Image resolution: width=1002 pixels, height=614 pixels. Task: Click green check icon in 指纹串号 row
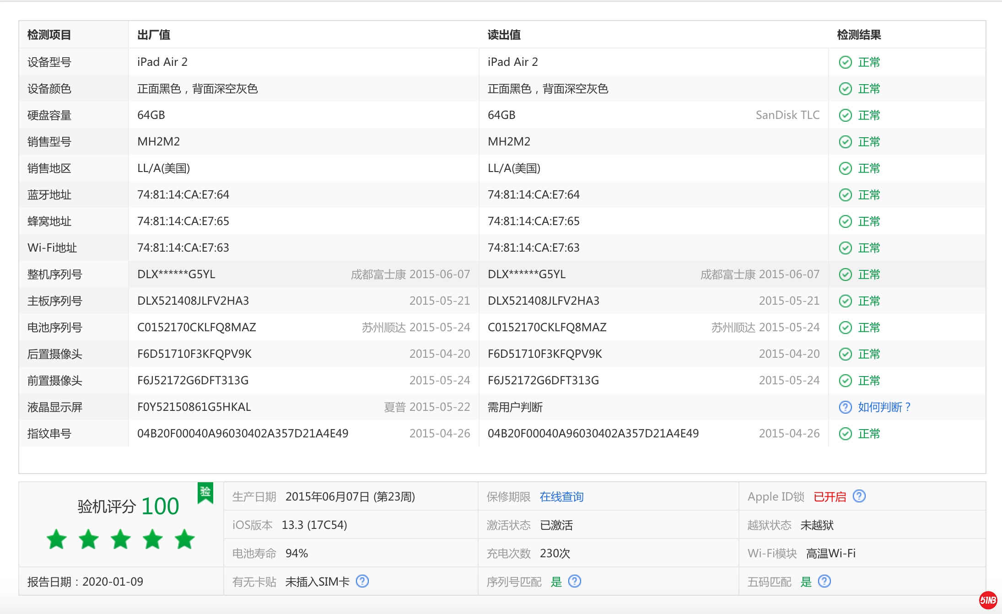[x=845, y=434]
